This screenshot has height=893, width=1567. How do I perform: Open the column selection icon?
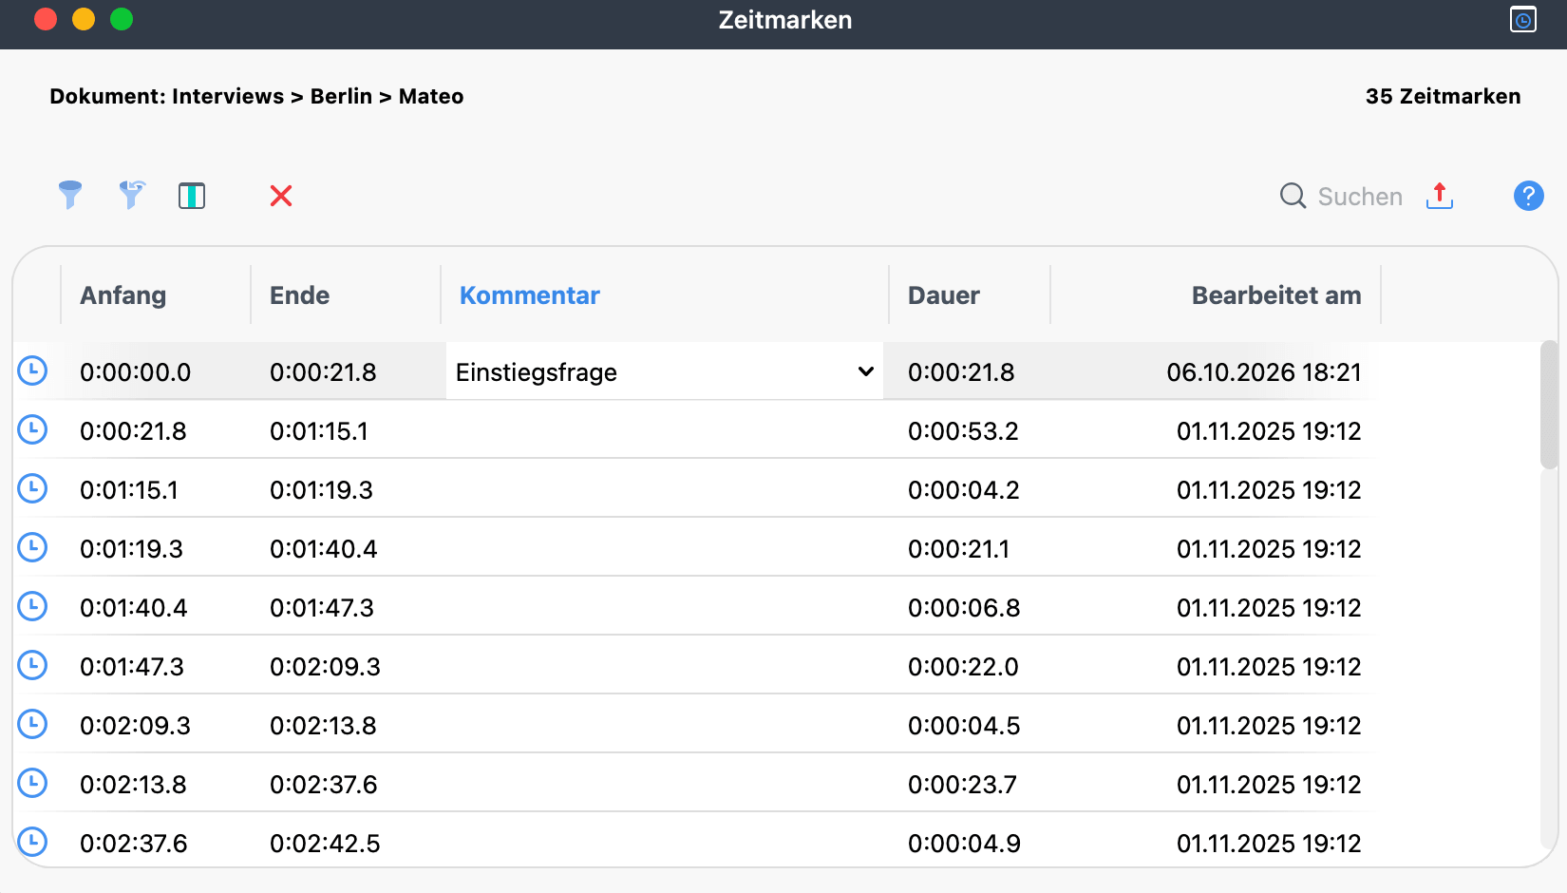pos(192,196)
